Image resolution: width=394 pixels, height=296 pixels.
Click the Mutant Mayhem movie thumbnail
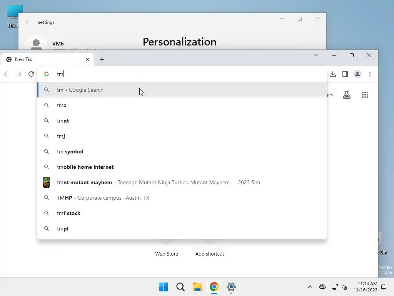[47, 182]
